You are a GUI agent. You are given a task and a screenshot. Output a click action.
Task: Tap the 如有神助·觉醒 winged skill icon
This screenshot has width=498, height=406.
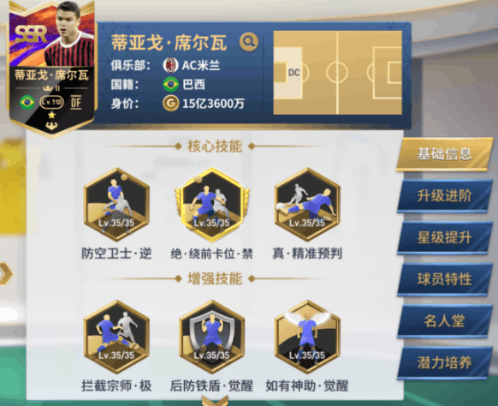pyautogui.click(x=307, y=337)
